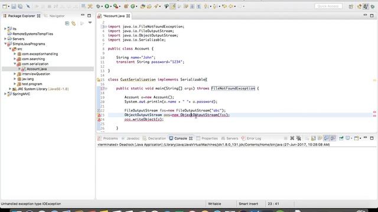Click the Open Task folder icon
The image size is (378, 212).
pos(149,6)
